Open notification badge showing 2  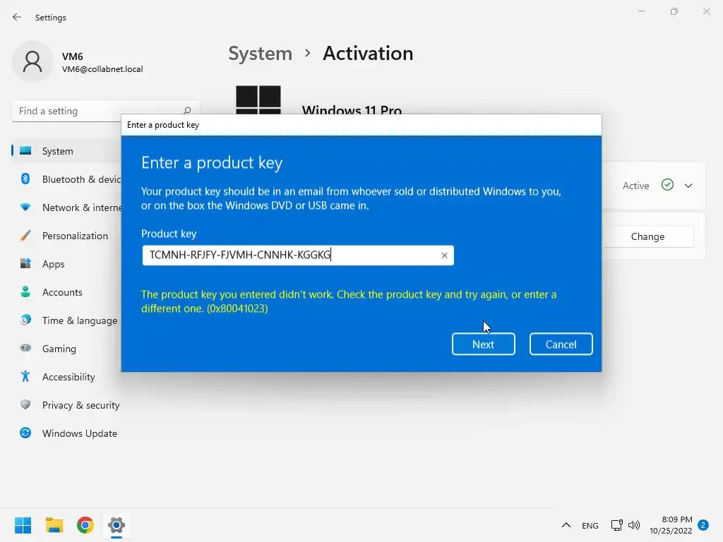(703, 525)
